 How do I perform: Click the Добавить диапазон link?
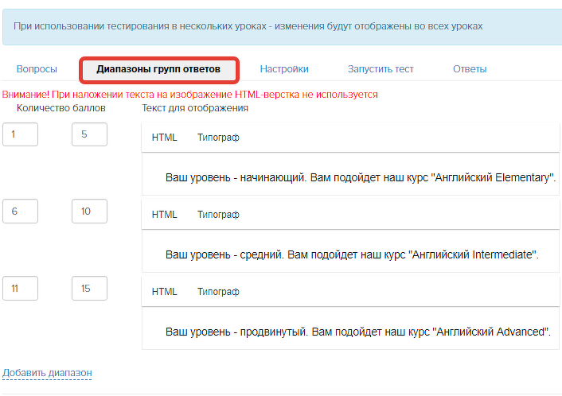(x=47, y=373)
